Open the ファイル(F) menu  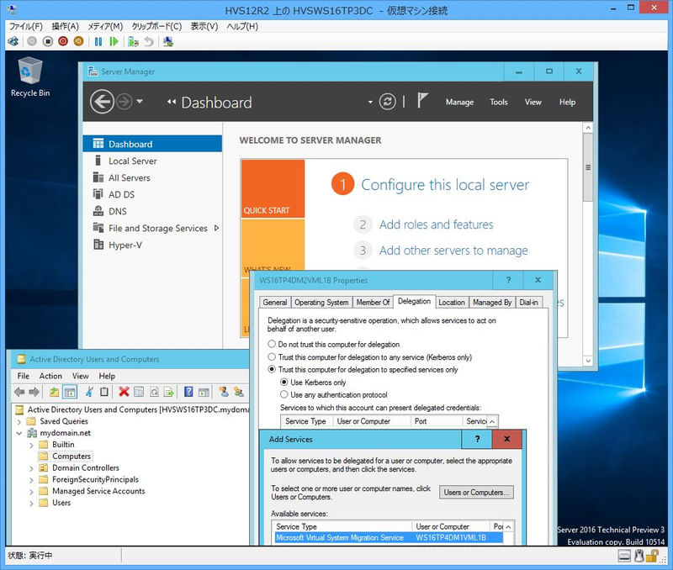pyautogui.click(x=26, y=27)
